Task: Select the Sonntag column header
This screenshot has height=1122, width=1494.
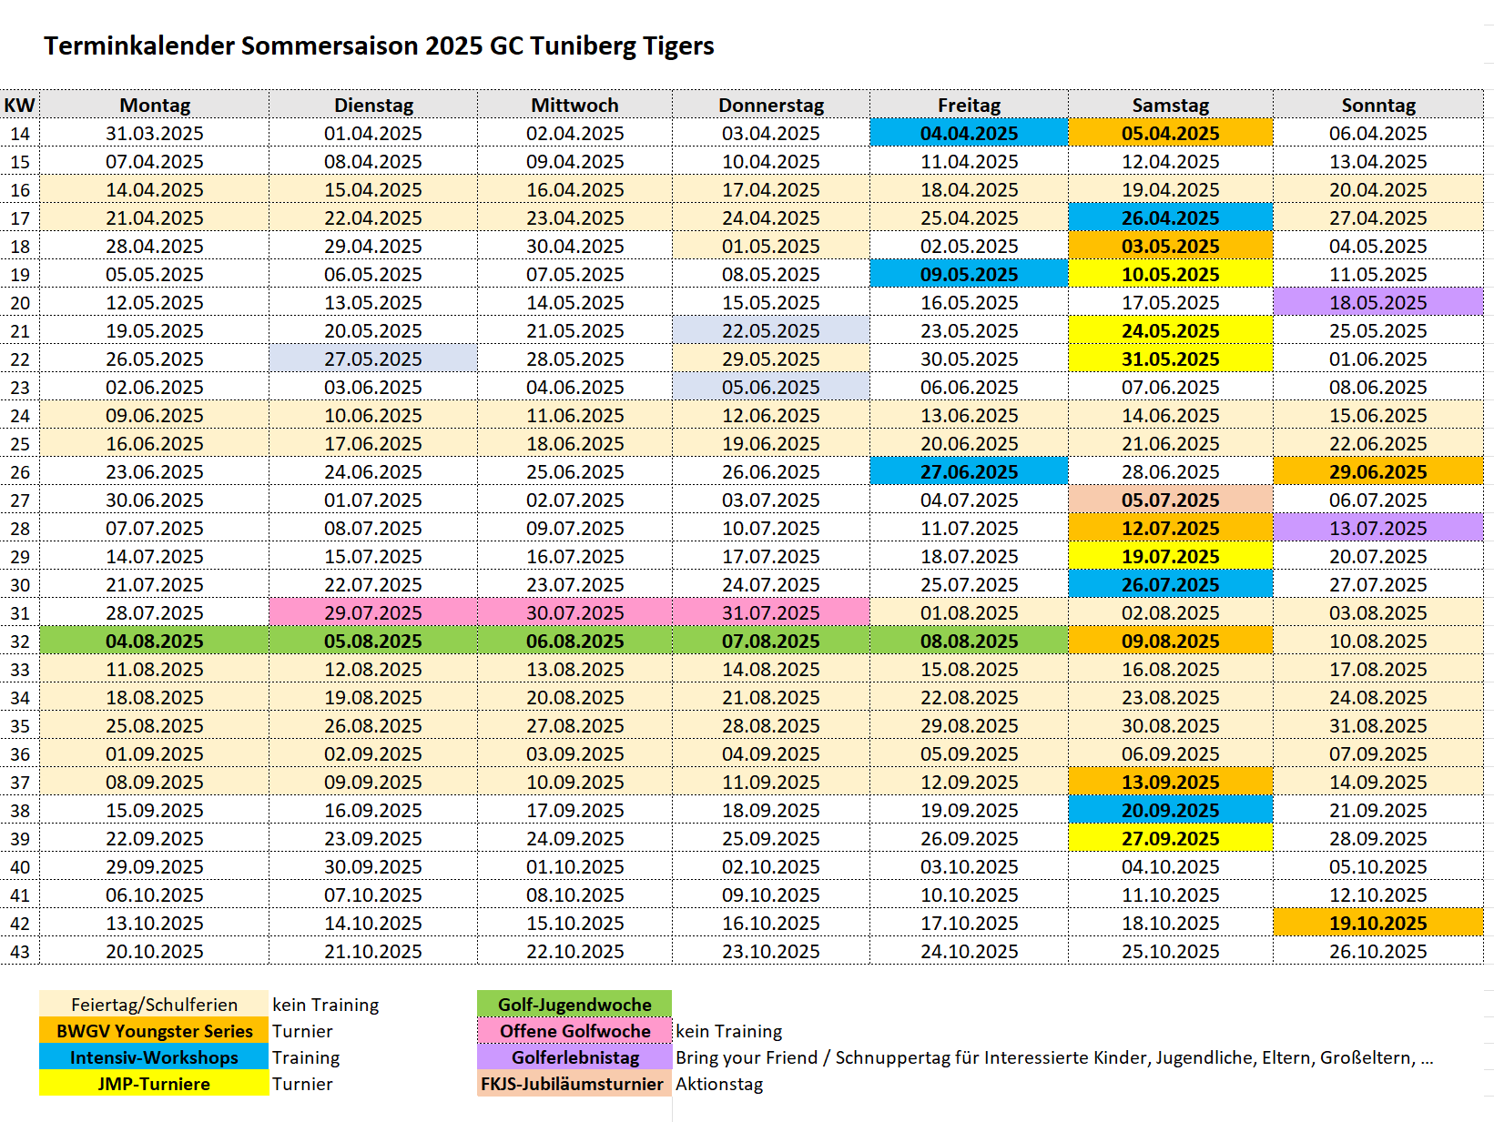Action: (1378, 105)
